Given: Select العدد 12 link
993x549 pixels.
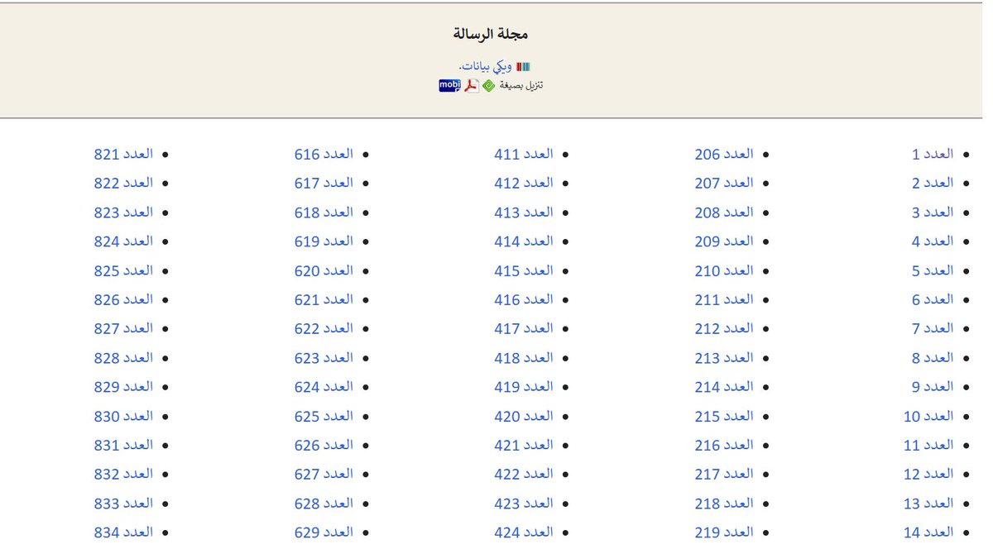Looking at the screenshot, I should point(928,474).
